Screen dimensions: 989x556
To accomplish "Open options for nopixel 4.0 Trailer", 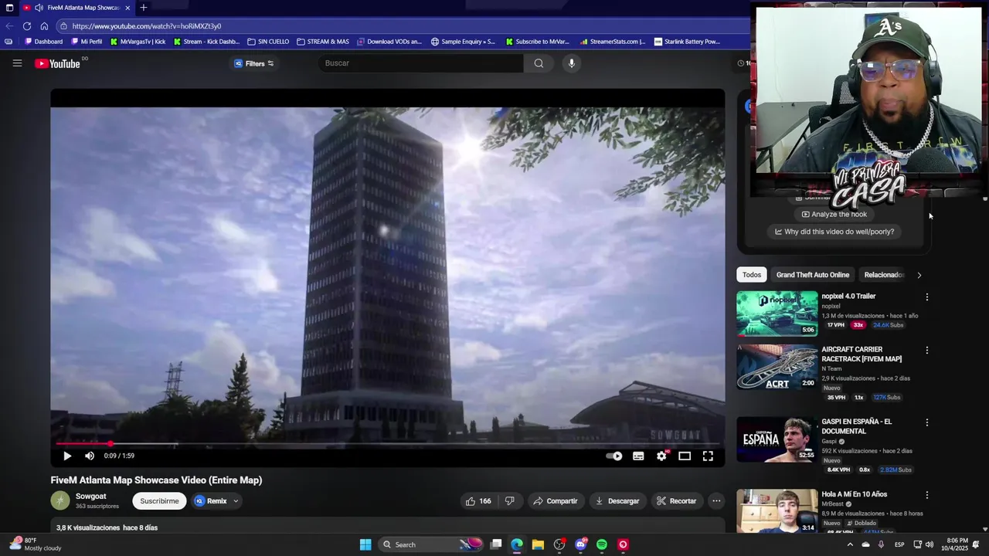I will [x=927, y=297].
